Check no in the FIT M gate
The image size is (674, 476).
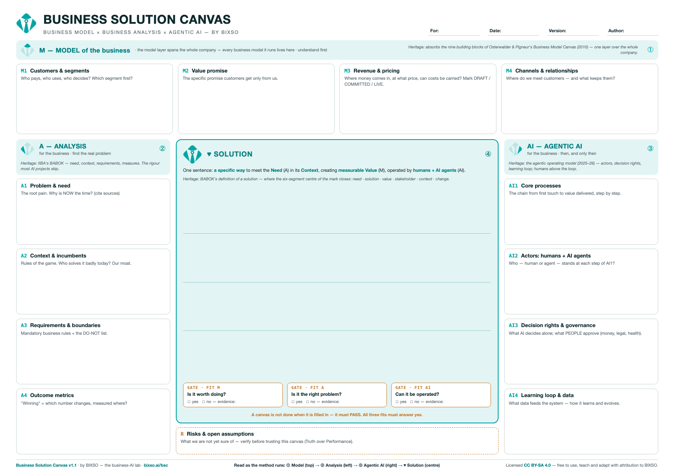pyautogui.click(x=203, y=402)
